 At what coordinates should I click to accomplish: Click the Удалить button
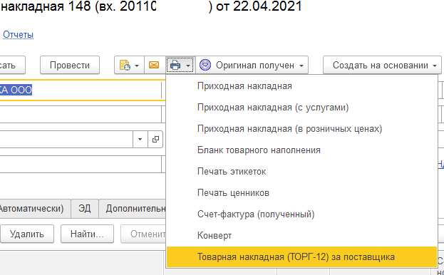pos(27,234)
